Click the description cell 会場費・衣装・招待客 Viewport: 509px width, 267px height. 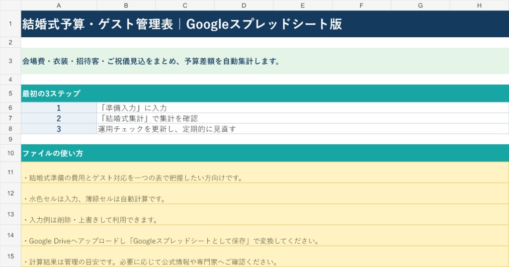coord(265,61)
